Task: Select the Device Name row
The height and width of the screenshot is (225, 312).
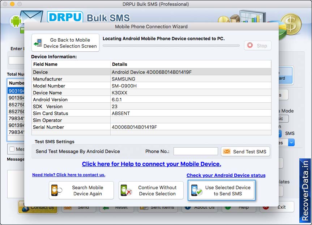Action: click(x=151, y=93)
